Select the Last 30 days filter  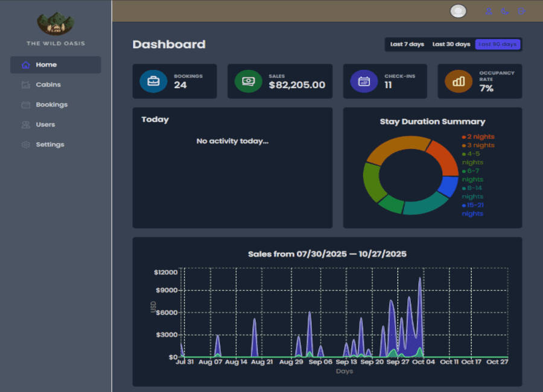[x=451, y=45]
